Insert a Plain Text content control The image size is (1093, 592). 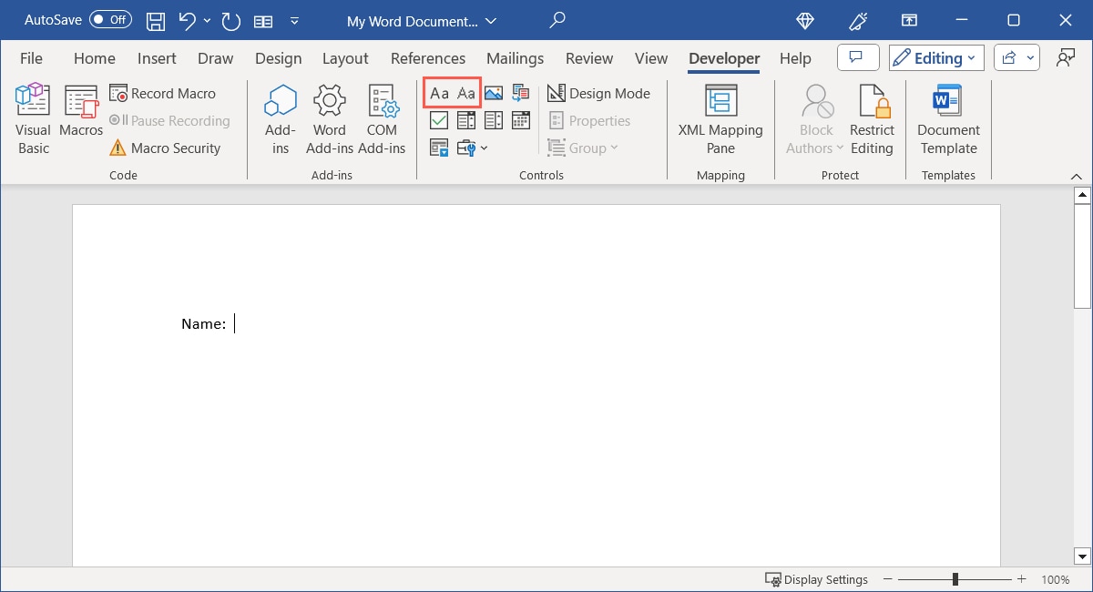(465, 92)
